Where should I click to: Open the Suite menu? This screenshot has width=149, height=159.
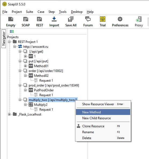[29, 12]
